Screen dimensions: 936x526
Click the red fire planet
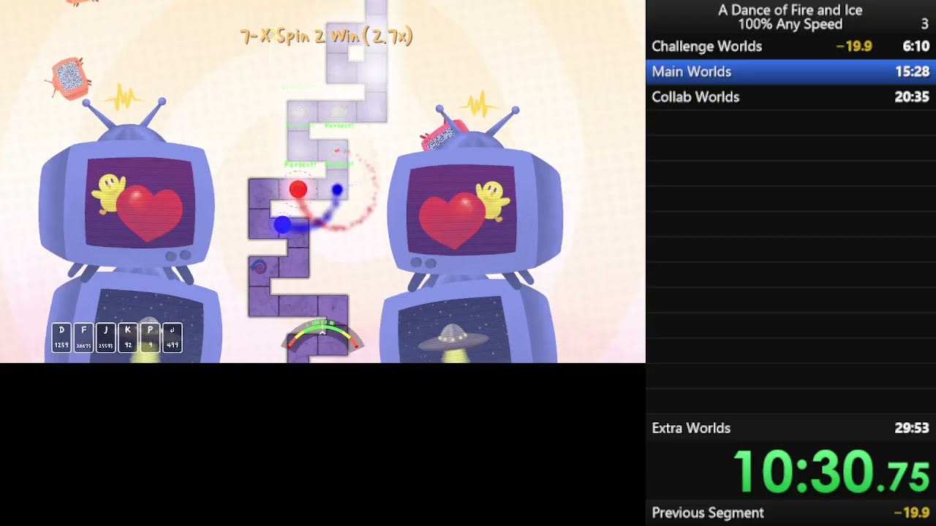coord(298,189)
